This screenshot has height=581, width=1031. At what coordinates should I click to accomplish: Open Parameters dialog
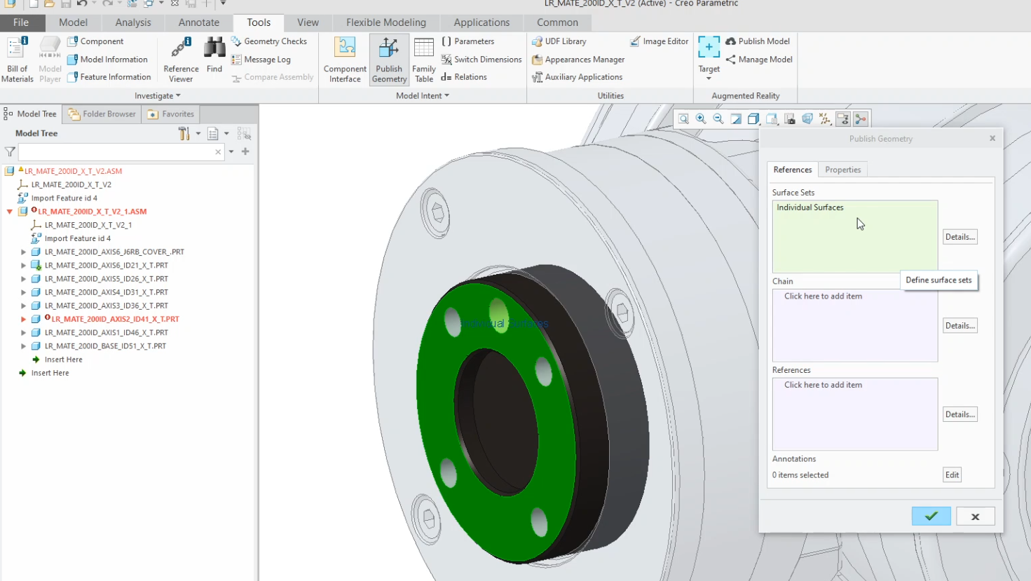(467, 41)
